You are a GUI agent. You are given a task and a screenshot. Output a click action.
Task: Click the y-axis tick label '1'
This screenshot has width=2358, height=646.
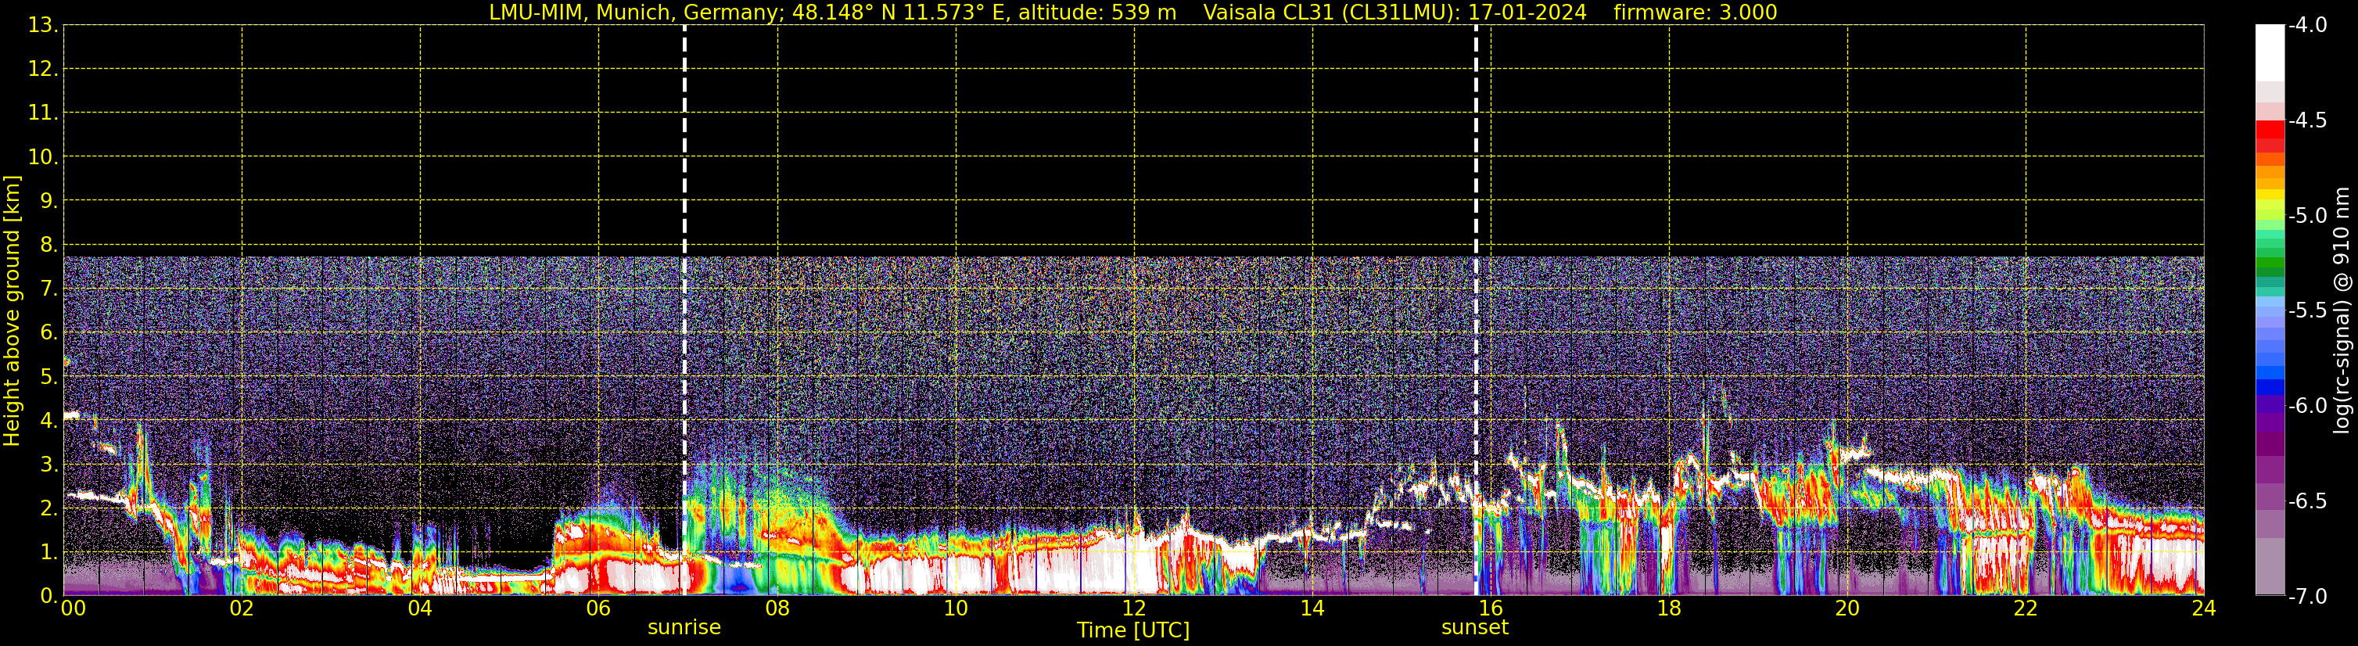click(48, 553)
